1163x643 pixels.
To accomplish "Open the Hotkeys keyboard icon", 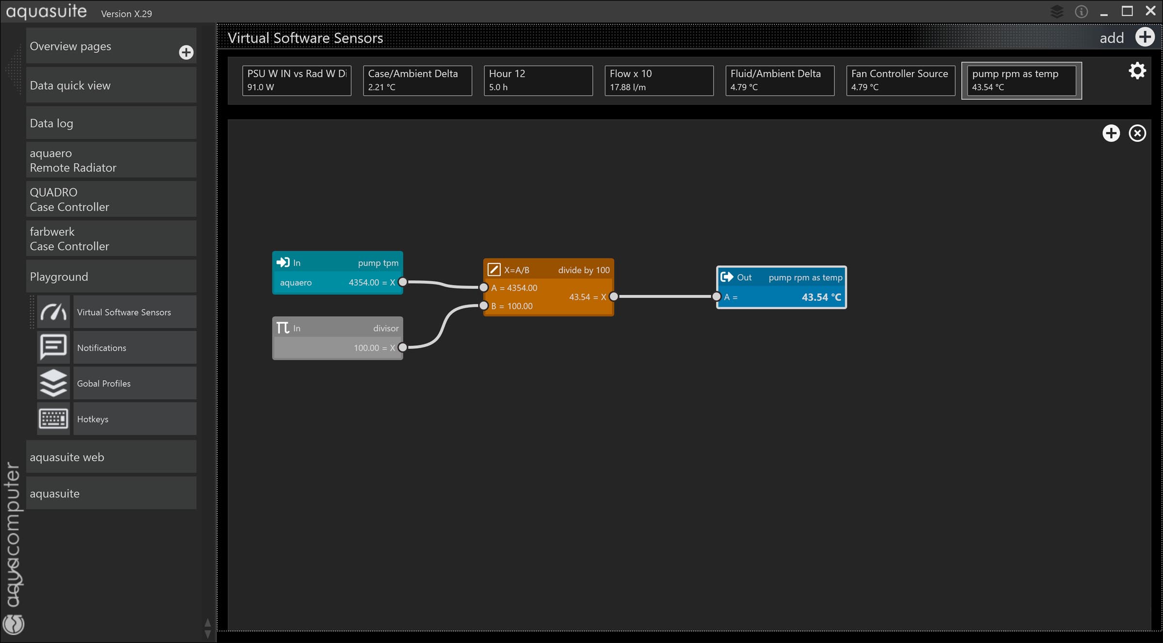I will (x=53, y=418).
